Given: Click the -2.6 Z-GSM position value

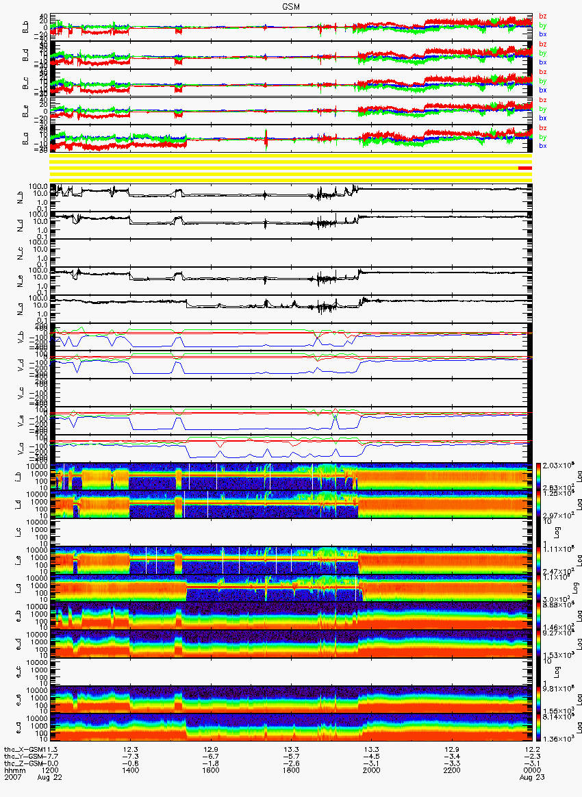Looking at the screenshot, I should point(291,763).
